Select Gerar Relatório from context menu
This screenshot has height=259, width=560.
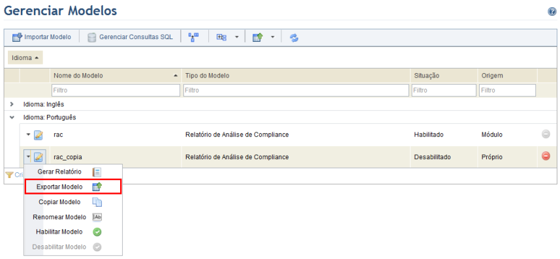(x=73, y=172)
